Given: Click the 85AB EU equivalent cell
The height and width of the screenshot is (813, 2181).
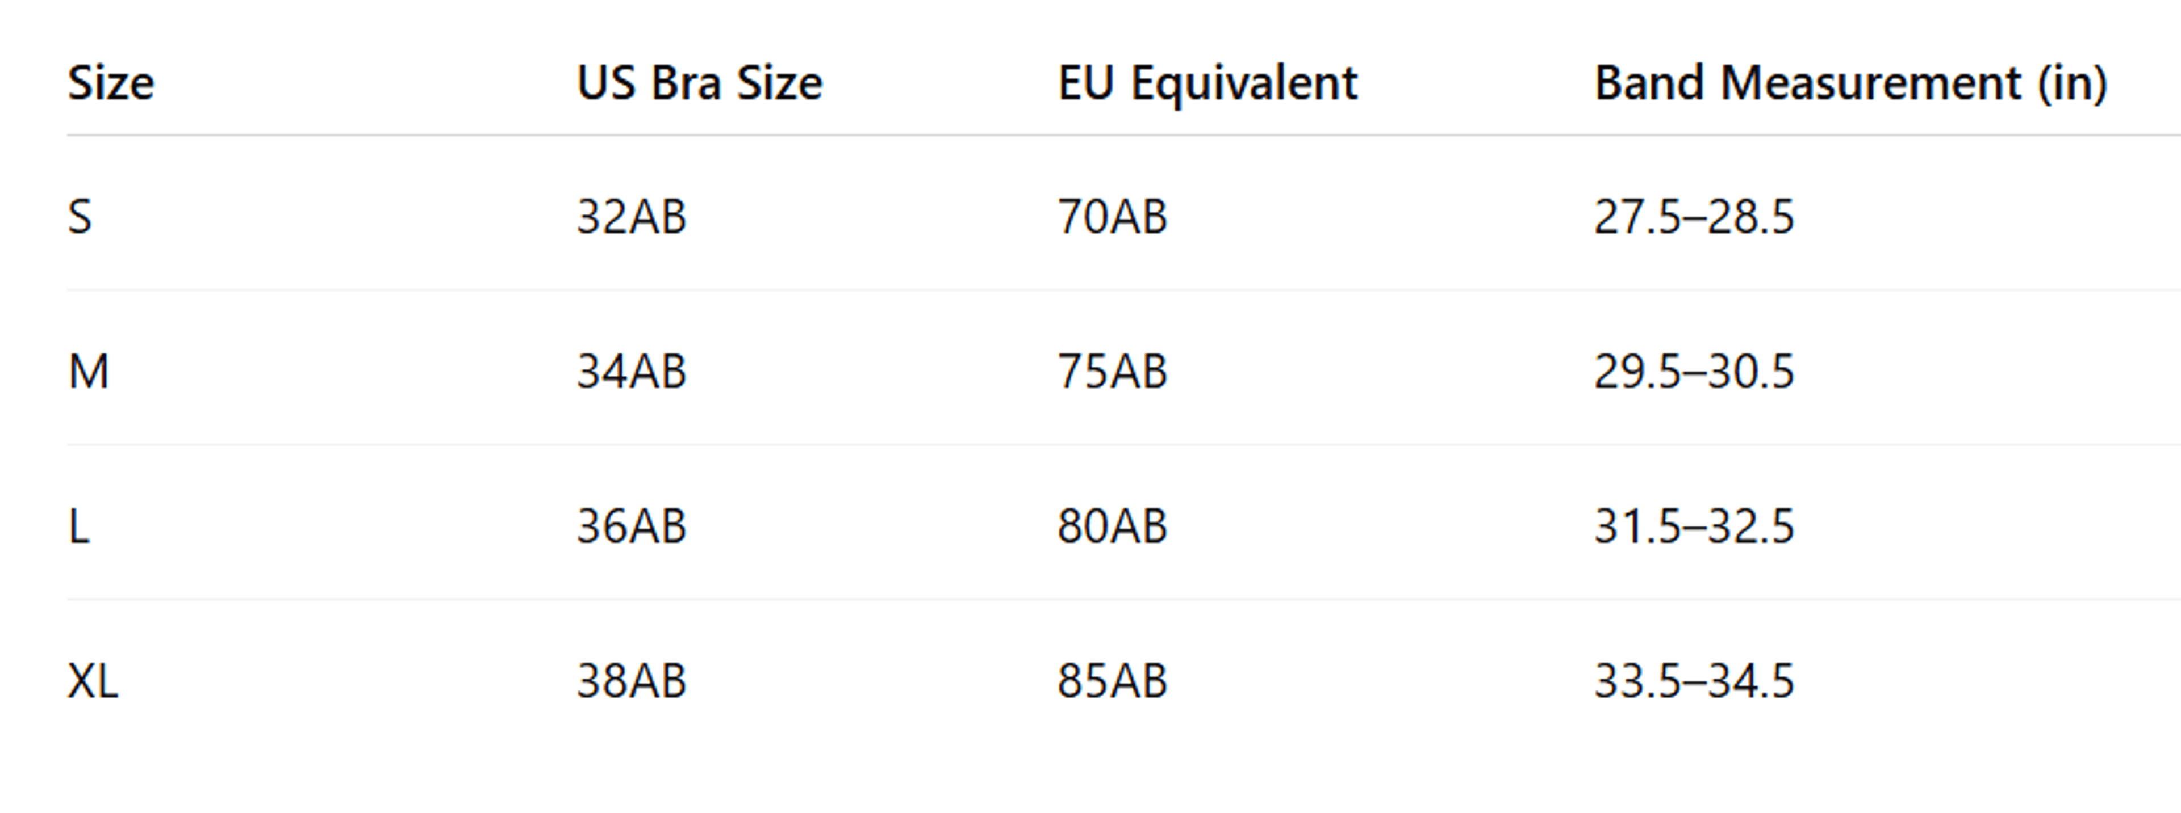Looking at the screenshot, I should 1113,681.
